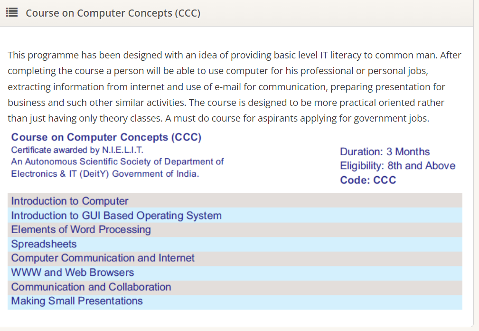This screenshot has height=331, width=479.
Task: Click the 'An Autonomous Scientific Society' line
Action: 117,161
